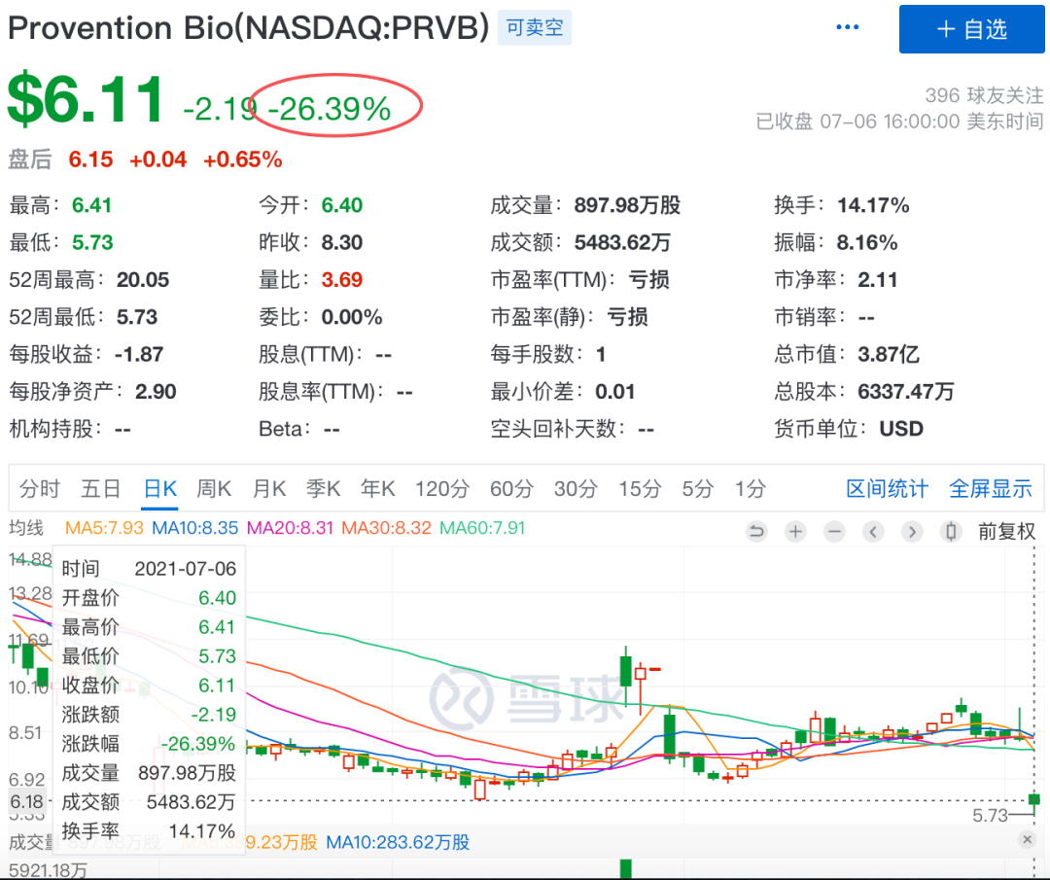Switch to the 五日 chart tab
1050x880 pixels.
coord(100,489)
